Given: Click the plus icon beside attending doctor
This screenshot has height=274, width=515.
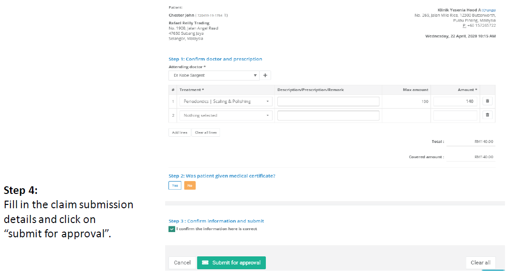Looking at the screenshot, I should tap(265, 75).
